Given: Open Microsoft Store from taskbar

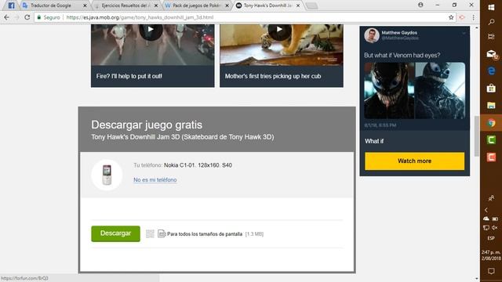Looking at the screenshot, I should point(491,88).
